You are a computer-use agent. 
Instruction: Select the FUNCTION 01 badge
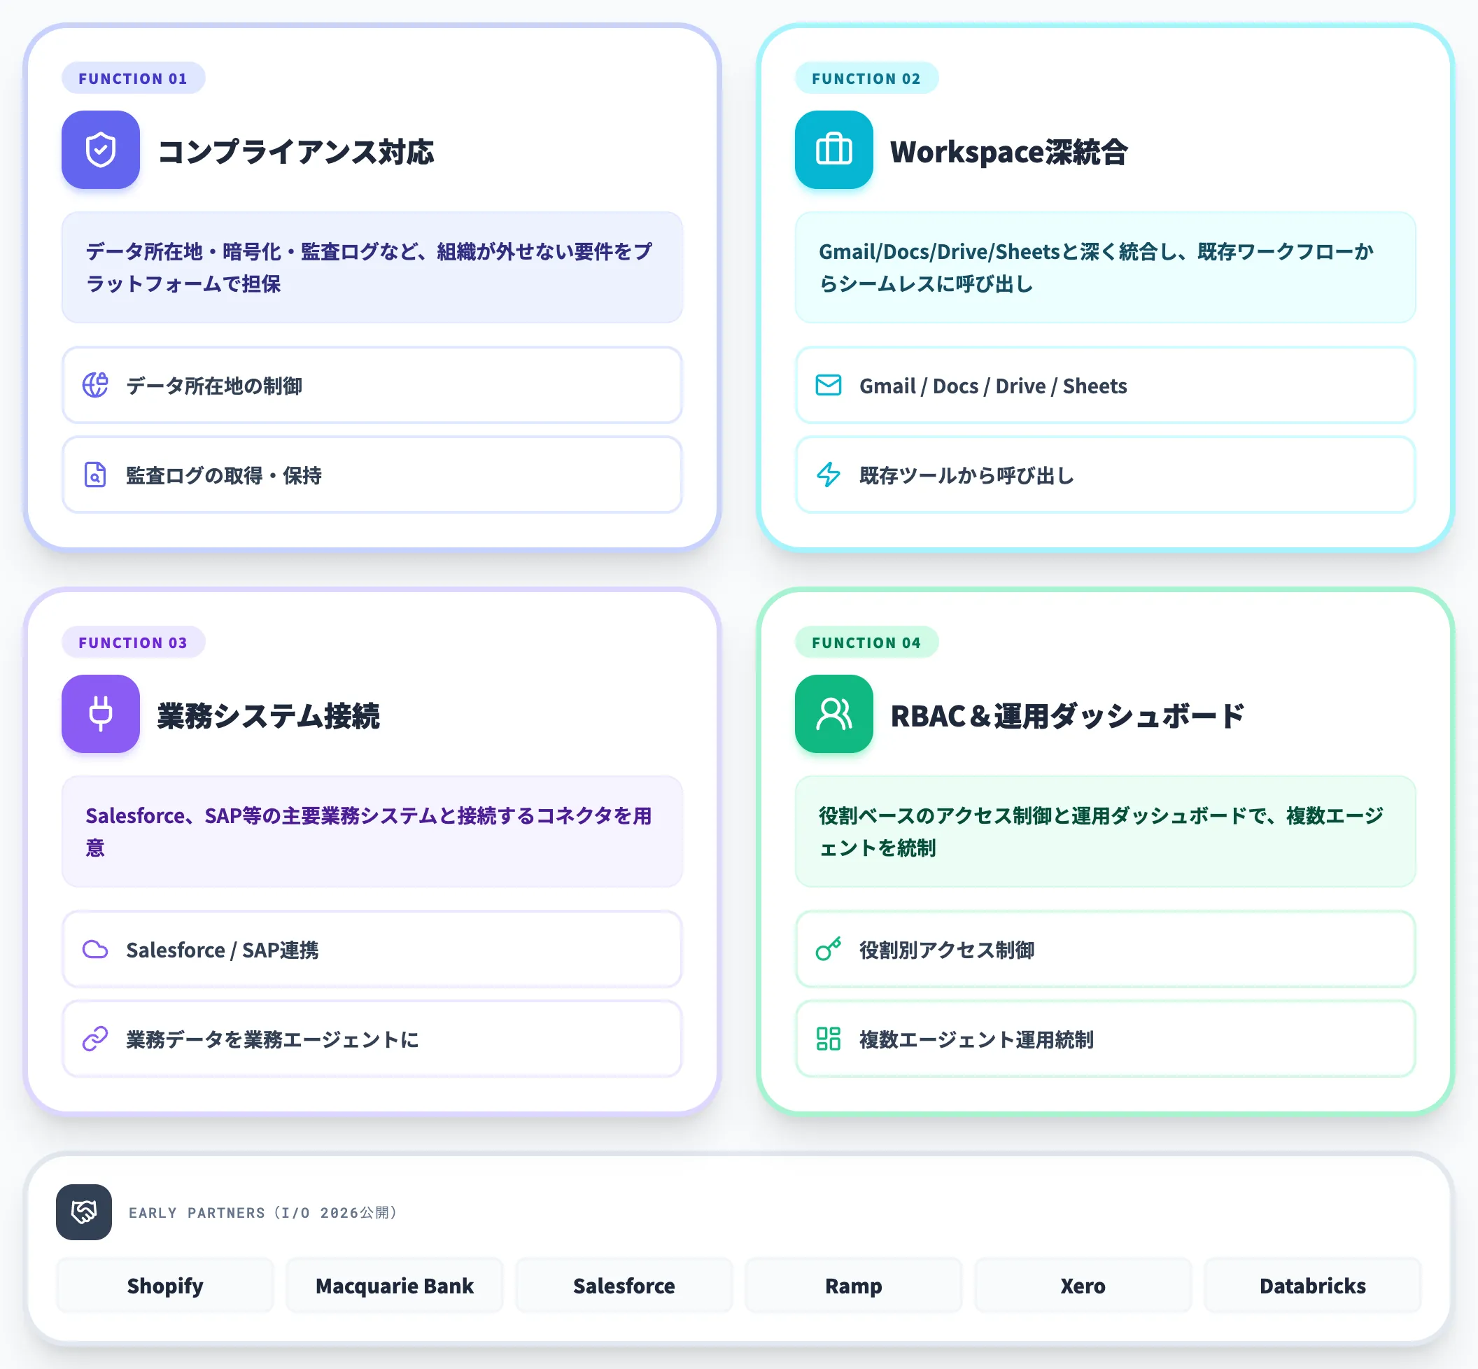(134, 78)
